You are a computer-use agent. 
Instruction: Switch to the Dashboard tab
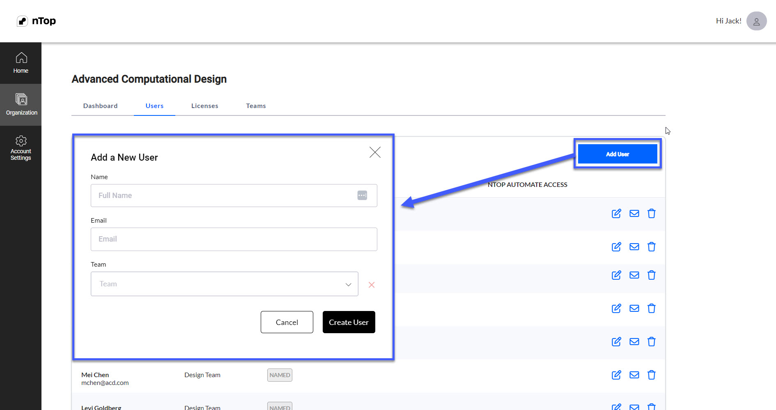point(100,106)
